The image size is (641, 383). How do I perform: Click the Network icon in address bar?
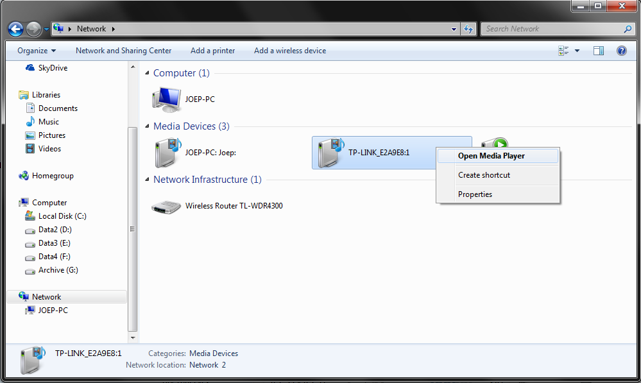58,29
